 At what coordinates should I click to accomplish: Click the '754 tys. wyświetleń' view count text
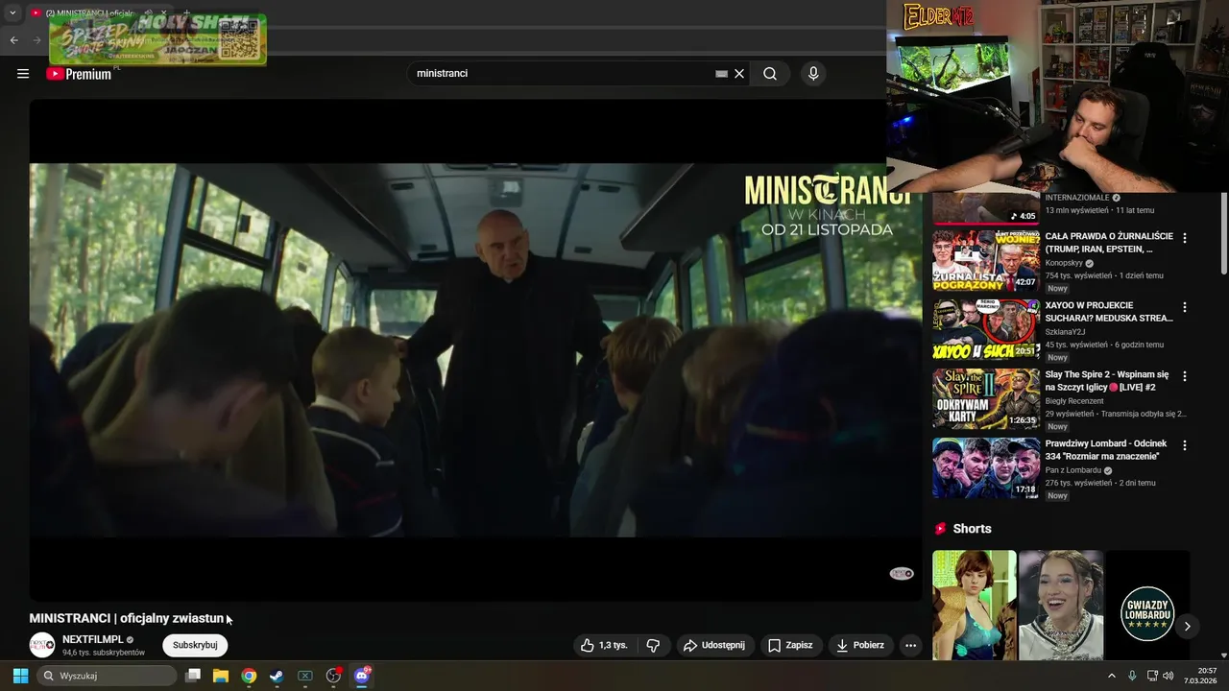point(1079,275)
